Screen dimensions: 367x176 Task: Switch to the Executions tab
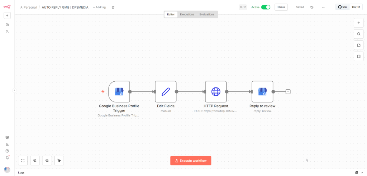pyautogui.click(x=187, y=14)
